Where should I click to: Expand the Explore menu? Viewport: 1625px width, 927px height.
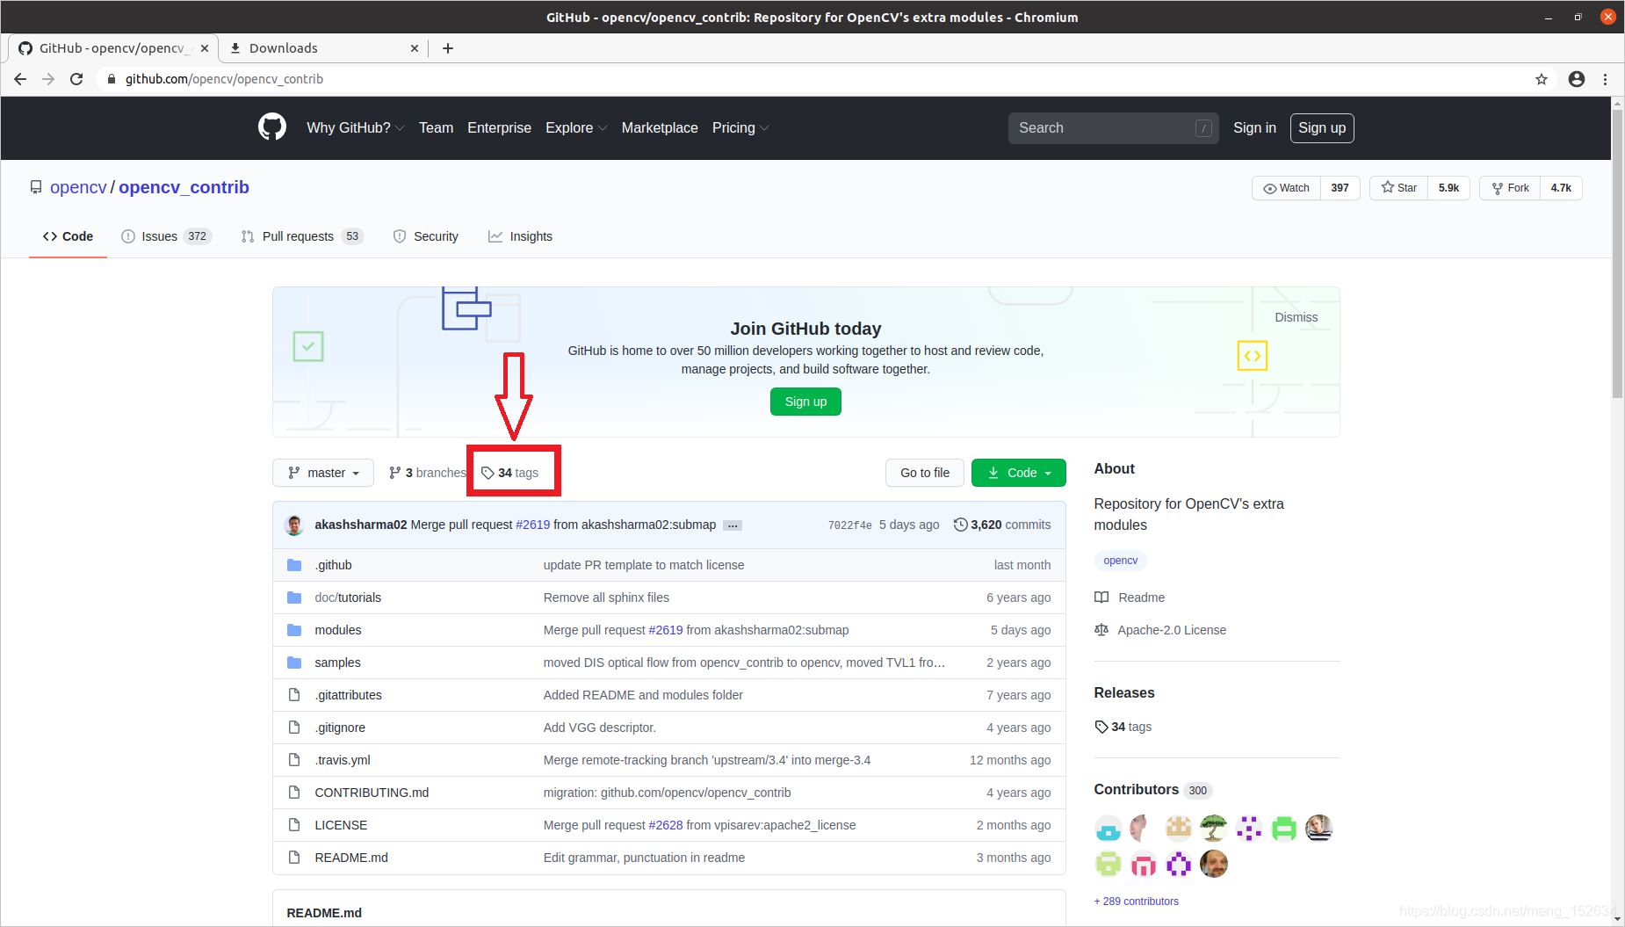(x=576, y=128)
